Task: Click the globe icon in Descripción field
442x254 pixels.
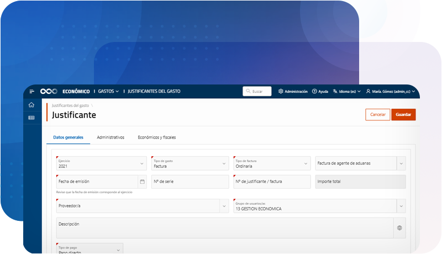Action: [x=399, y=227]
